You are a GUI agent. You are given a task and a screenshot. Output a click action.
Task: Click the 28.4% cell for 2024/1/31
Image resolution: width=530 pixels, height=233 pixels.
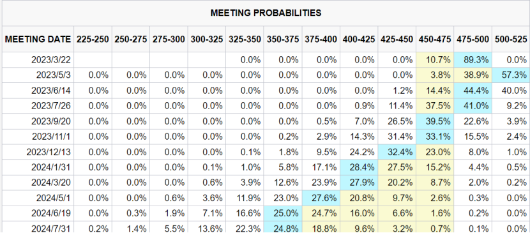(x=360, y=167)
